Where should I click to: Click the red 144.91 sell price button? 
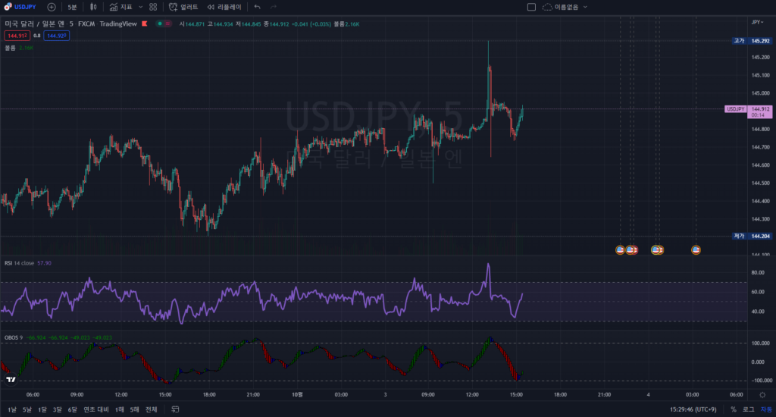click(x=16, y=36)
